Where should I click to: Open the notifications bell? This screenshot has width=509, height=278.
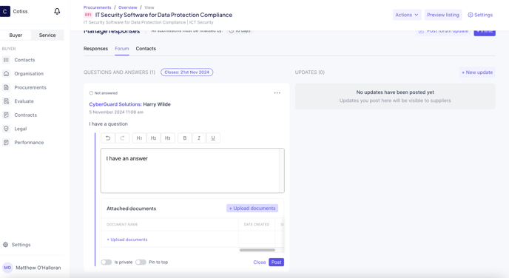[57, 11]
